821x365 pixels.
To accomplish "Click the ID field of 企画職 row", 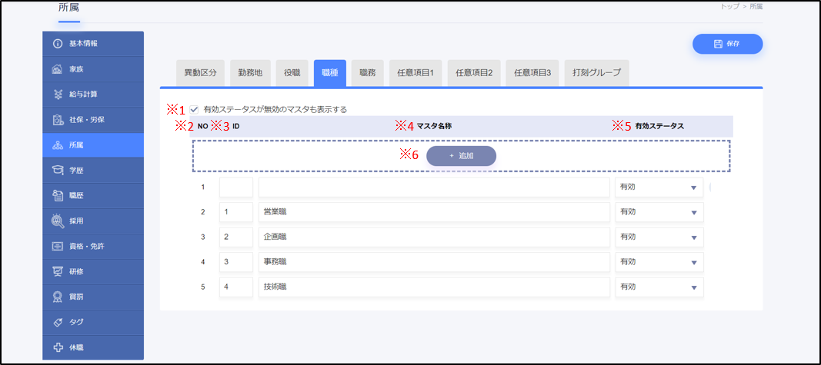I will pos(236,237).
